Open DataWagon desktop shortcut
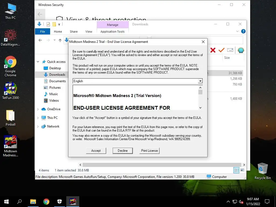 click(x=11, y=37)
